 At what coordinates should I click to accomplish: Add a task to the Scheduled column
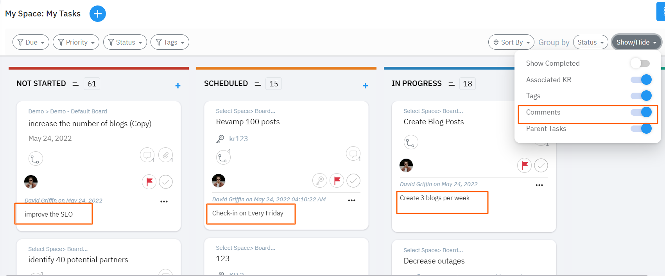pos(366,86)
